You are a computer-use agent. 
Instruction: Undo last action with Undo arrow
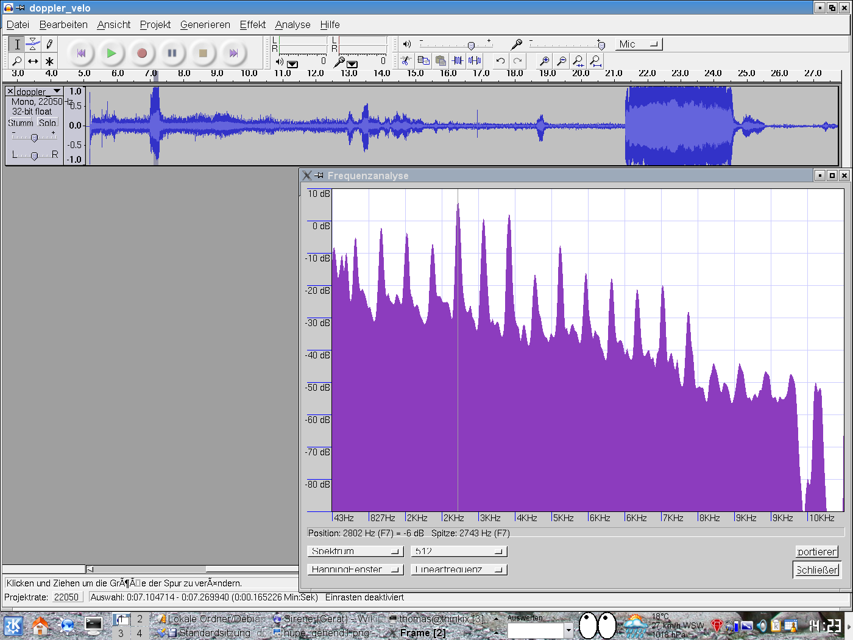click(500, 60)
